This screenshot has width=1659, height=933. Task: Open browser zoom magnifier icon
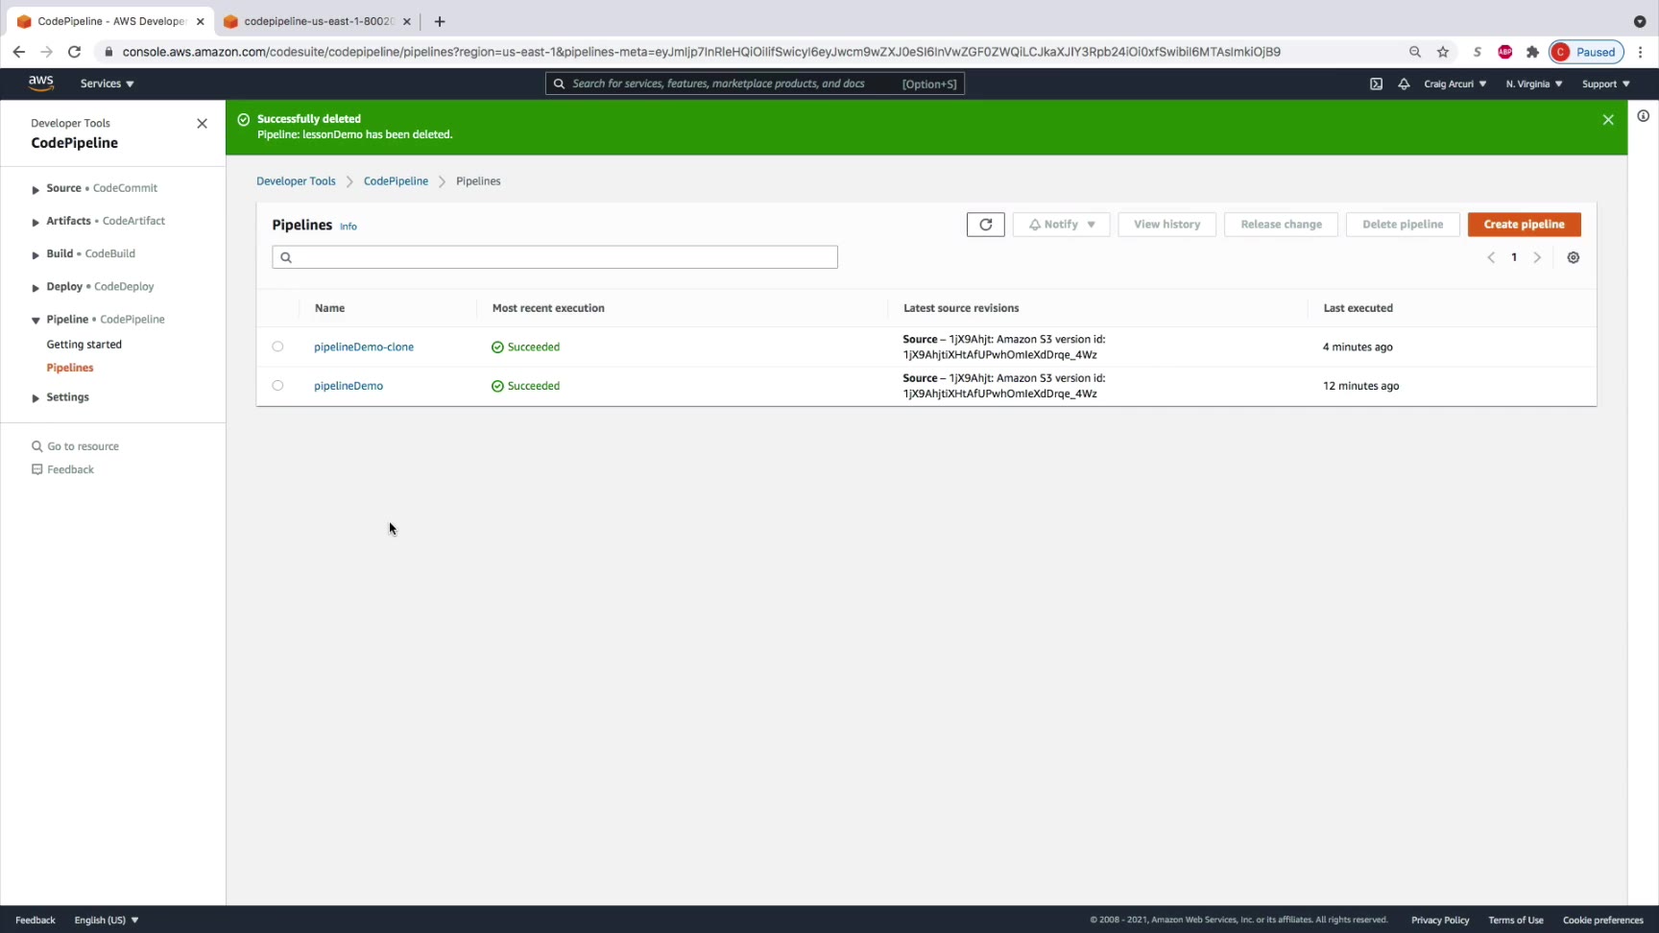pos(1414,52)
